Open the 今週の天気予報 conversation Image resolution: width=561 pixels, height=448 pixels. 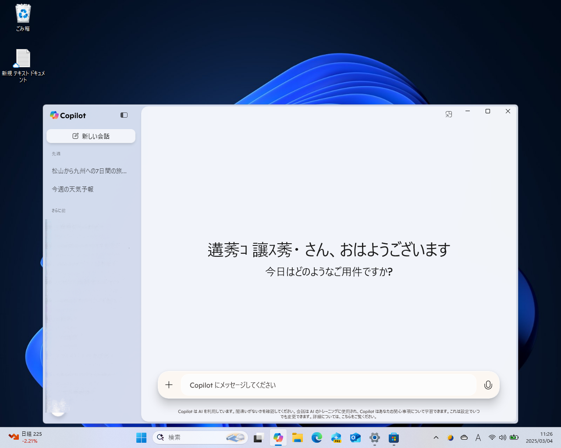pyautogui.click(x=73, y=189)
